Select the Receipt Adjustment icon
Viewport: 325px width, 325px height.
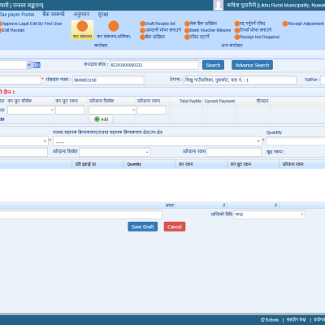tap(285, 24)
